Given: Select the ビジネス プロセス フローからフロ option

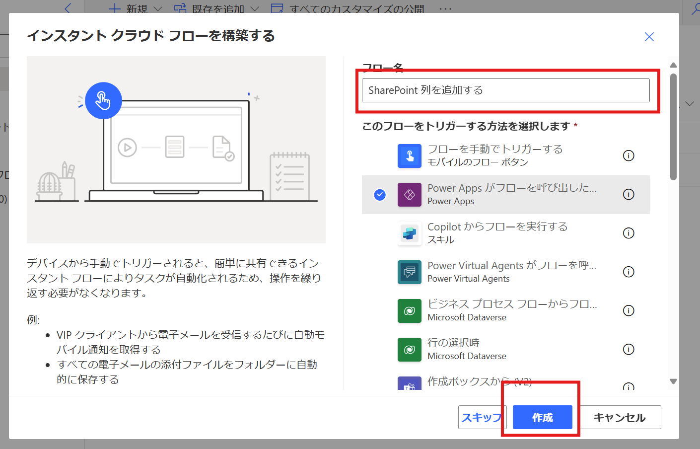Looking at the screenshot, I should [x=506, y=310].
